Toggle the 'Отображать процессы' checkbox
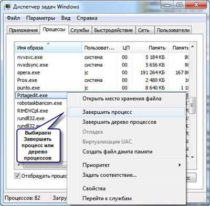Screen dimensions: 210x206 tap(17, 176)
